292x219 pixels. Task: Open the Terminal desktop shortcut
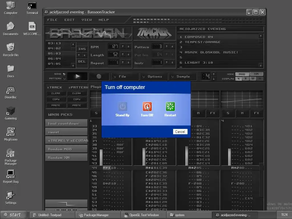[32, 8]
